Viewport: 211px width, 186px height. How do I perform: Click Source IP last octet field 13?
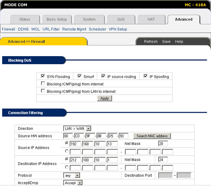pyautogui.click(x=112, y=144)
